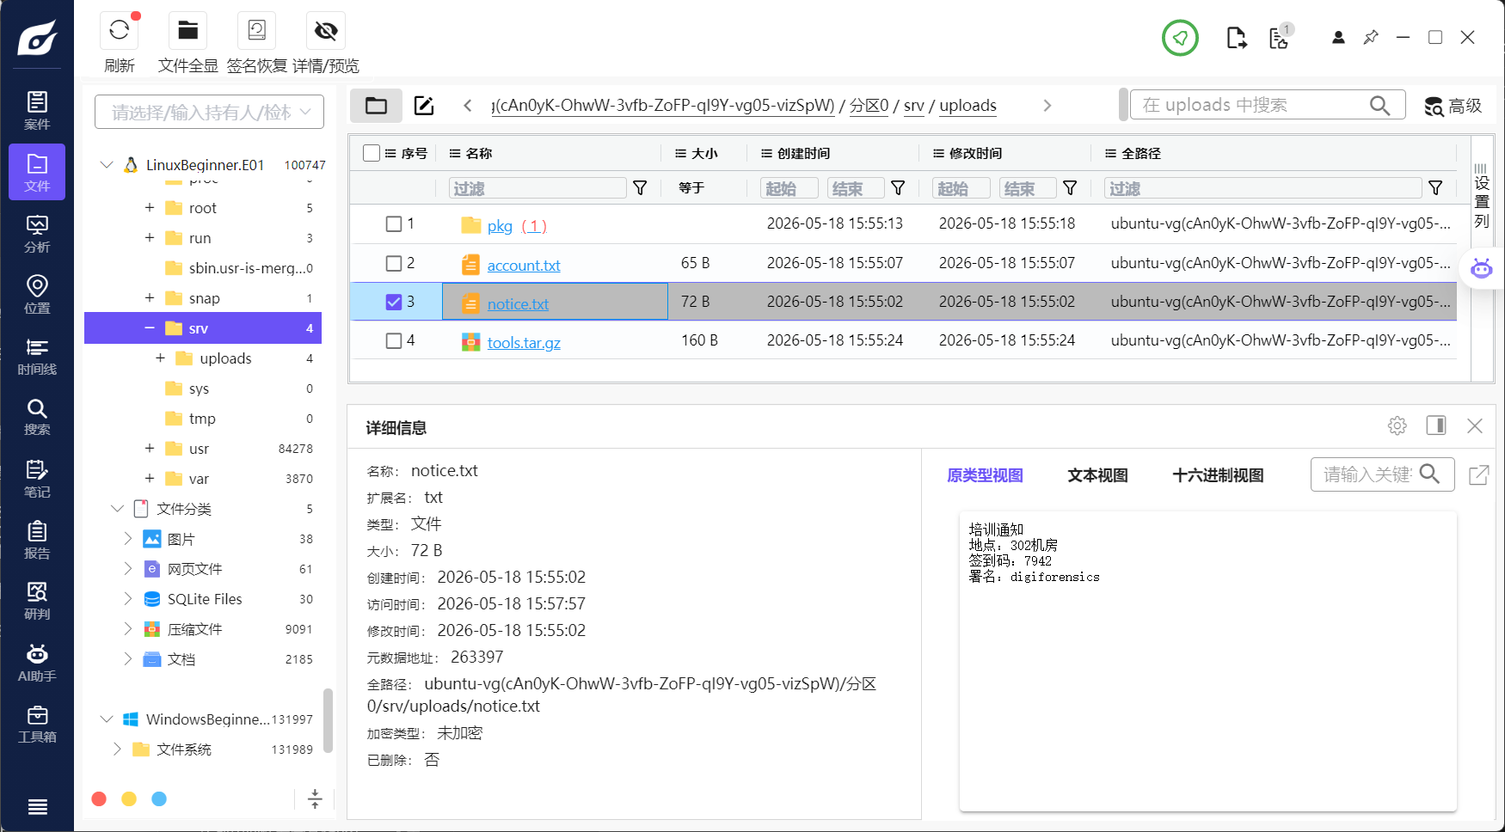The height and width of the screenshot is (832, 1505).
Task: Click the folder view button beside path
Action: pyautogui.click(x=376, y=106)
